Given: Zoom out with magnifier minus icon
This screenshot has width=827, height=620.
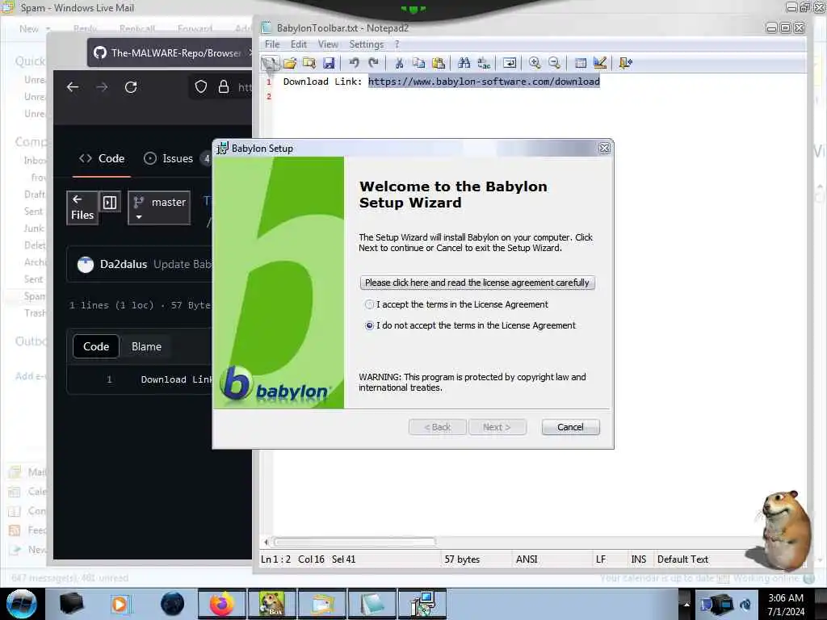Looking at the screenshot, I should coord(554,63).
